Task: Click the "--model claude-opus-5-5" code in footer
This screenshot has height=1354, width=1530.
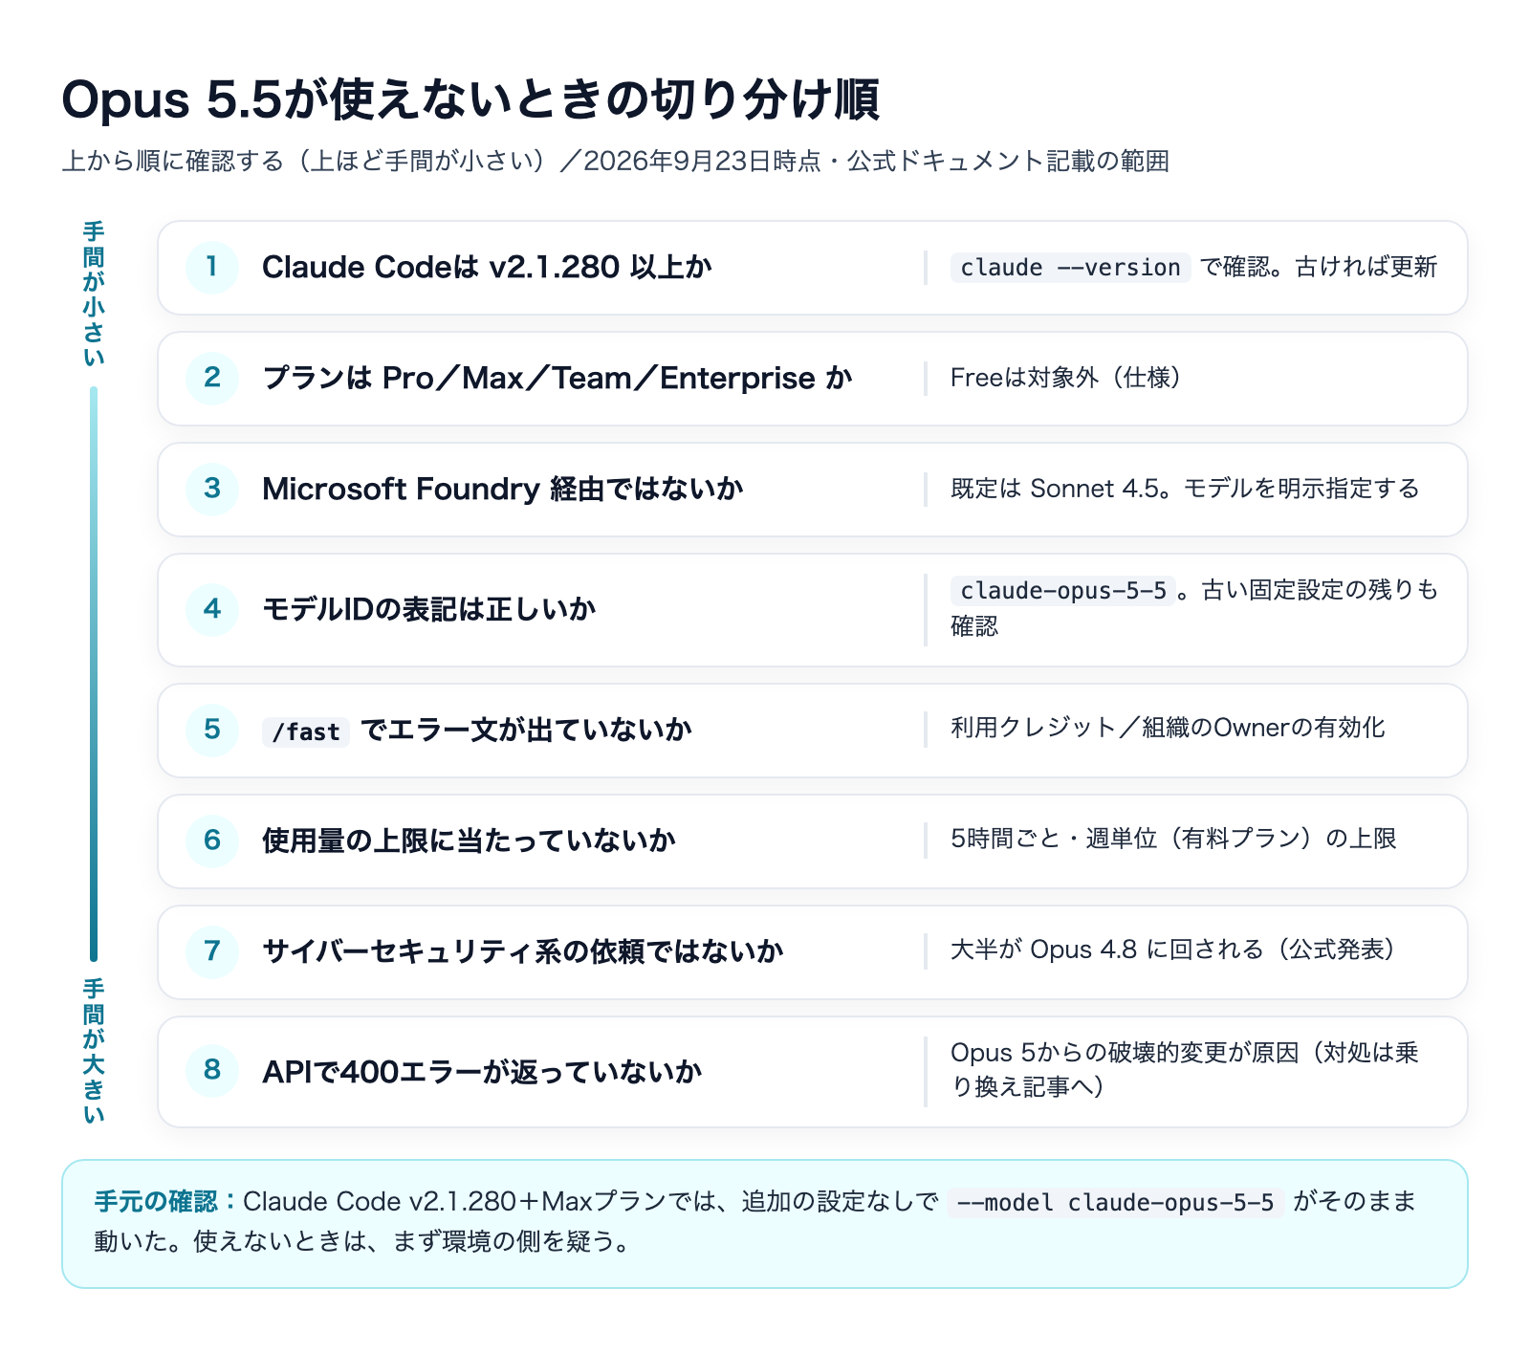Action: click(x=1115, y=1203)
